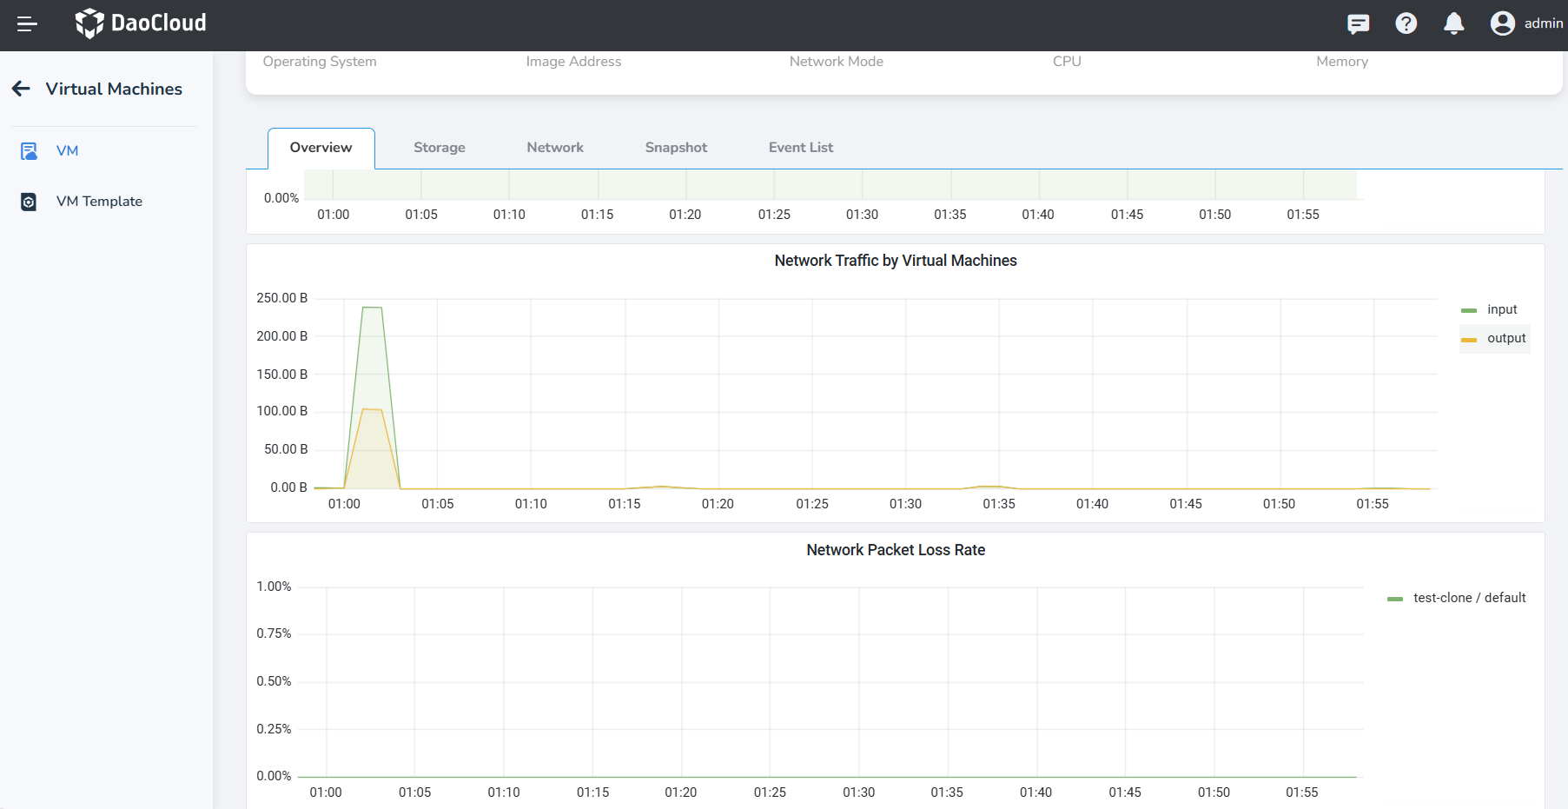Switch to the Storage tab

point(439,148)
